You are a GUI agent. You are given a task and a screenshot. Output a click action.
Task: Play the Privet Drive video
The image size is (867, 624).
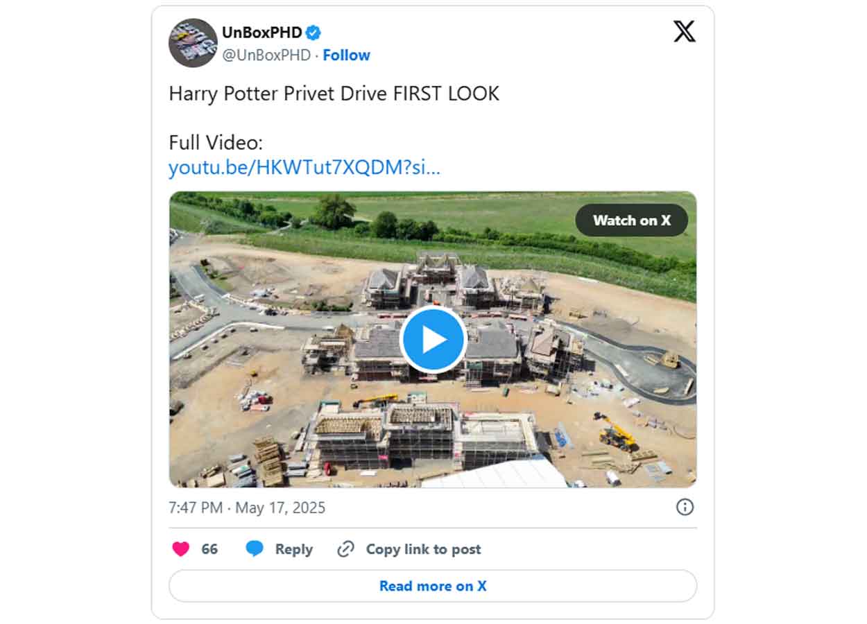tap(433, 340)
